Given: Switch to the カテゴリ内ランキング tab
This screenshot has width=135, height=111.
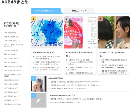Looking at the screenshot, I should tap(46, 11).
